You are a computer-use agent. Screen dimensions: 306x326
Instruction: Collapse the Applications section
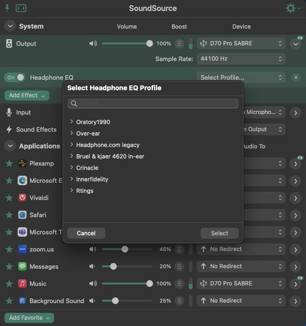[10, 146]
